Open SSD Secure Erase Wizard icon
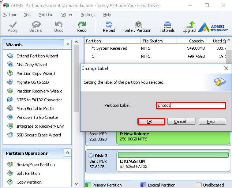232x188 pixels. click(10, 135)
